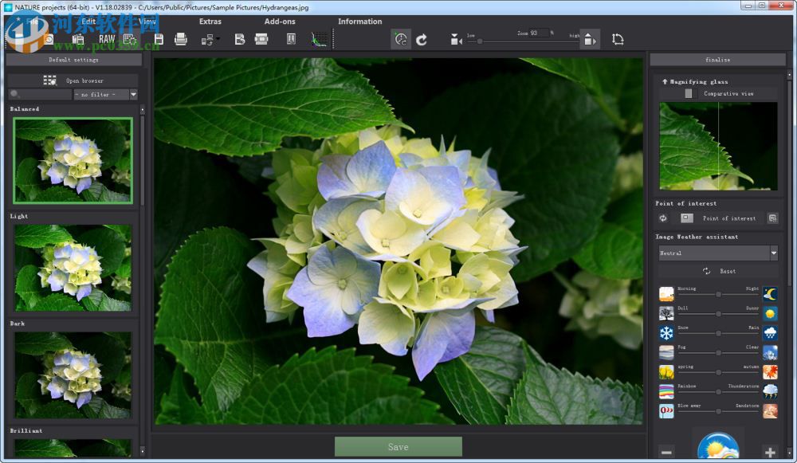Image resolution: width=797 pixels, height=463 pixels.
Task: Click the Dull bare tree icon
Action: coord(666,313)
